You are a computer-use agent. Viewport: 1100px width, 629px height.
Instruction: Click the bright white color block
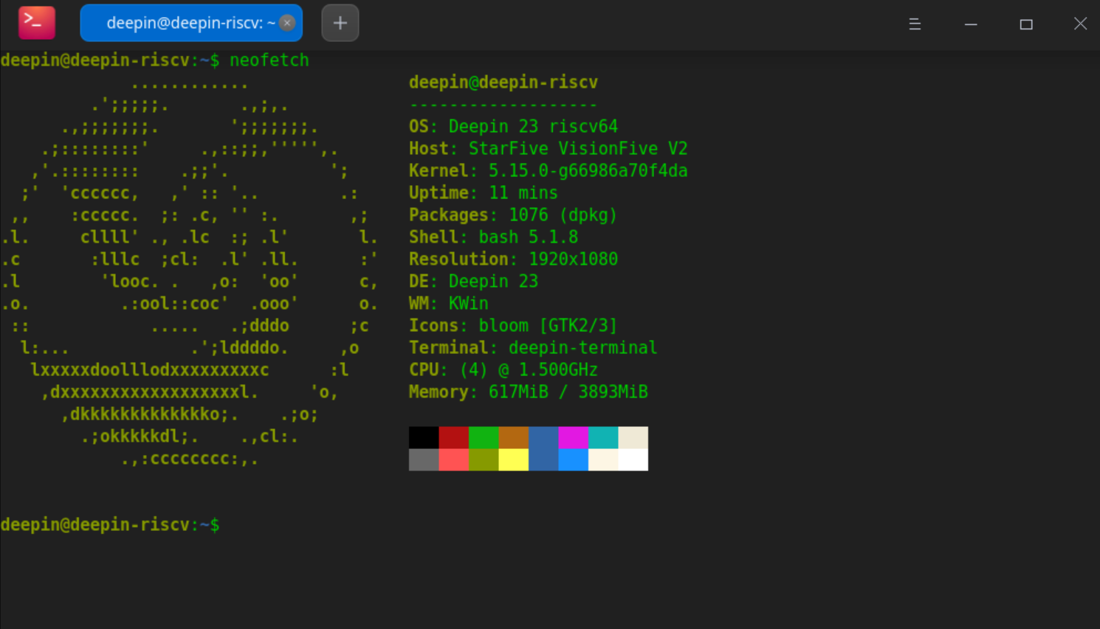[633, 459]
